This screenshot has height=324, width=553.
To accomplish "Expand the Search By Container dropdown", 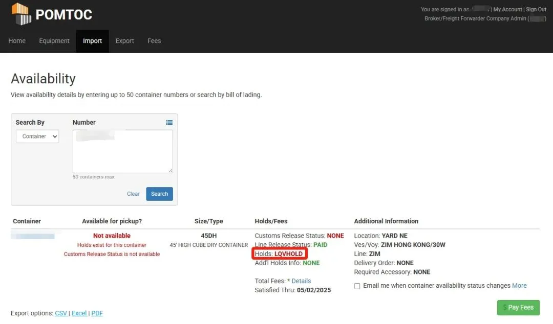I will pyautogui.click(x=37, y=136).
